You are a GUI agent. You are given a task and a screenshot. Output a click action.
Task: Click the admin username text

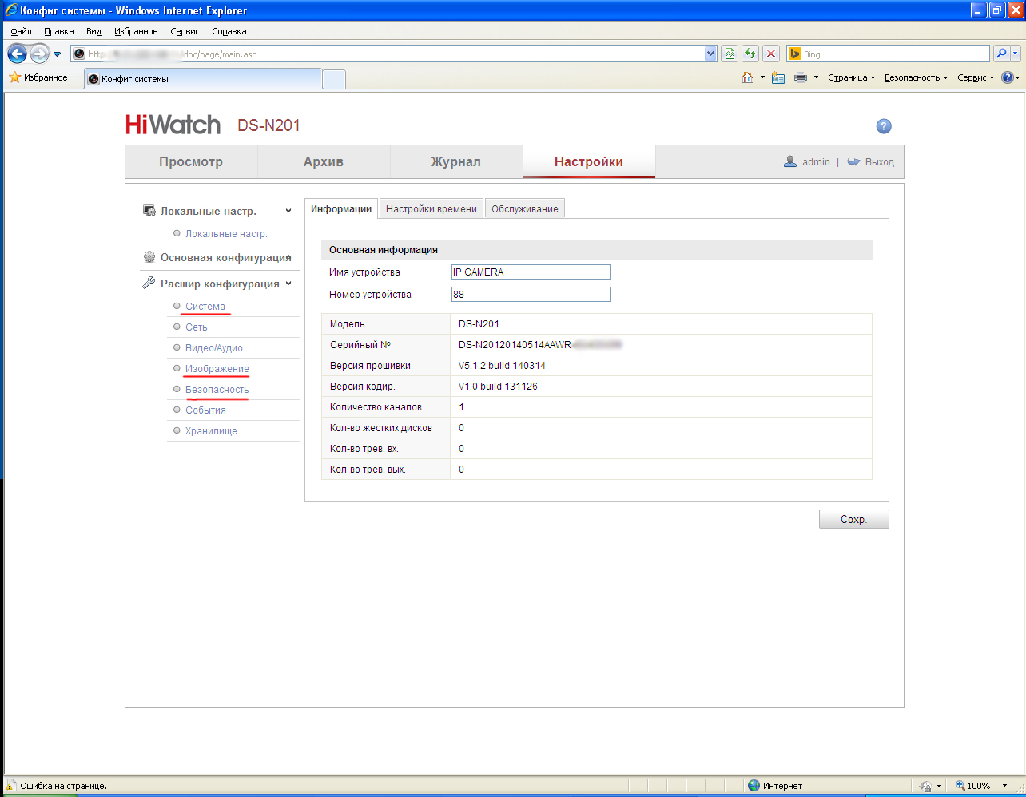click(x=816, y=161)
